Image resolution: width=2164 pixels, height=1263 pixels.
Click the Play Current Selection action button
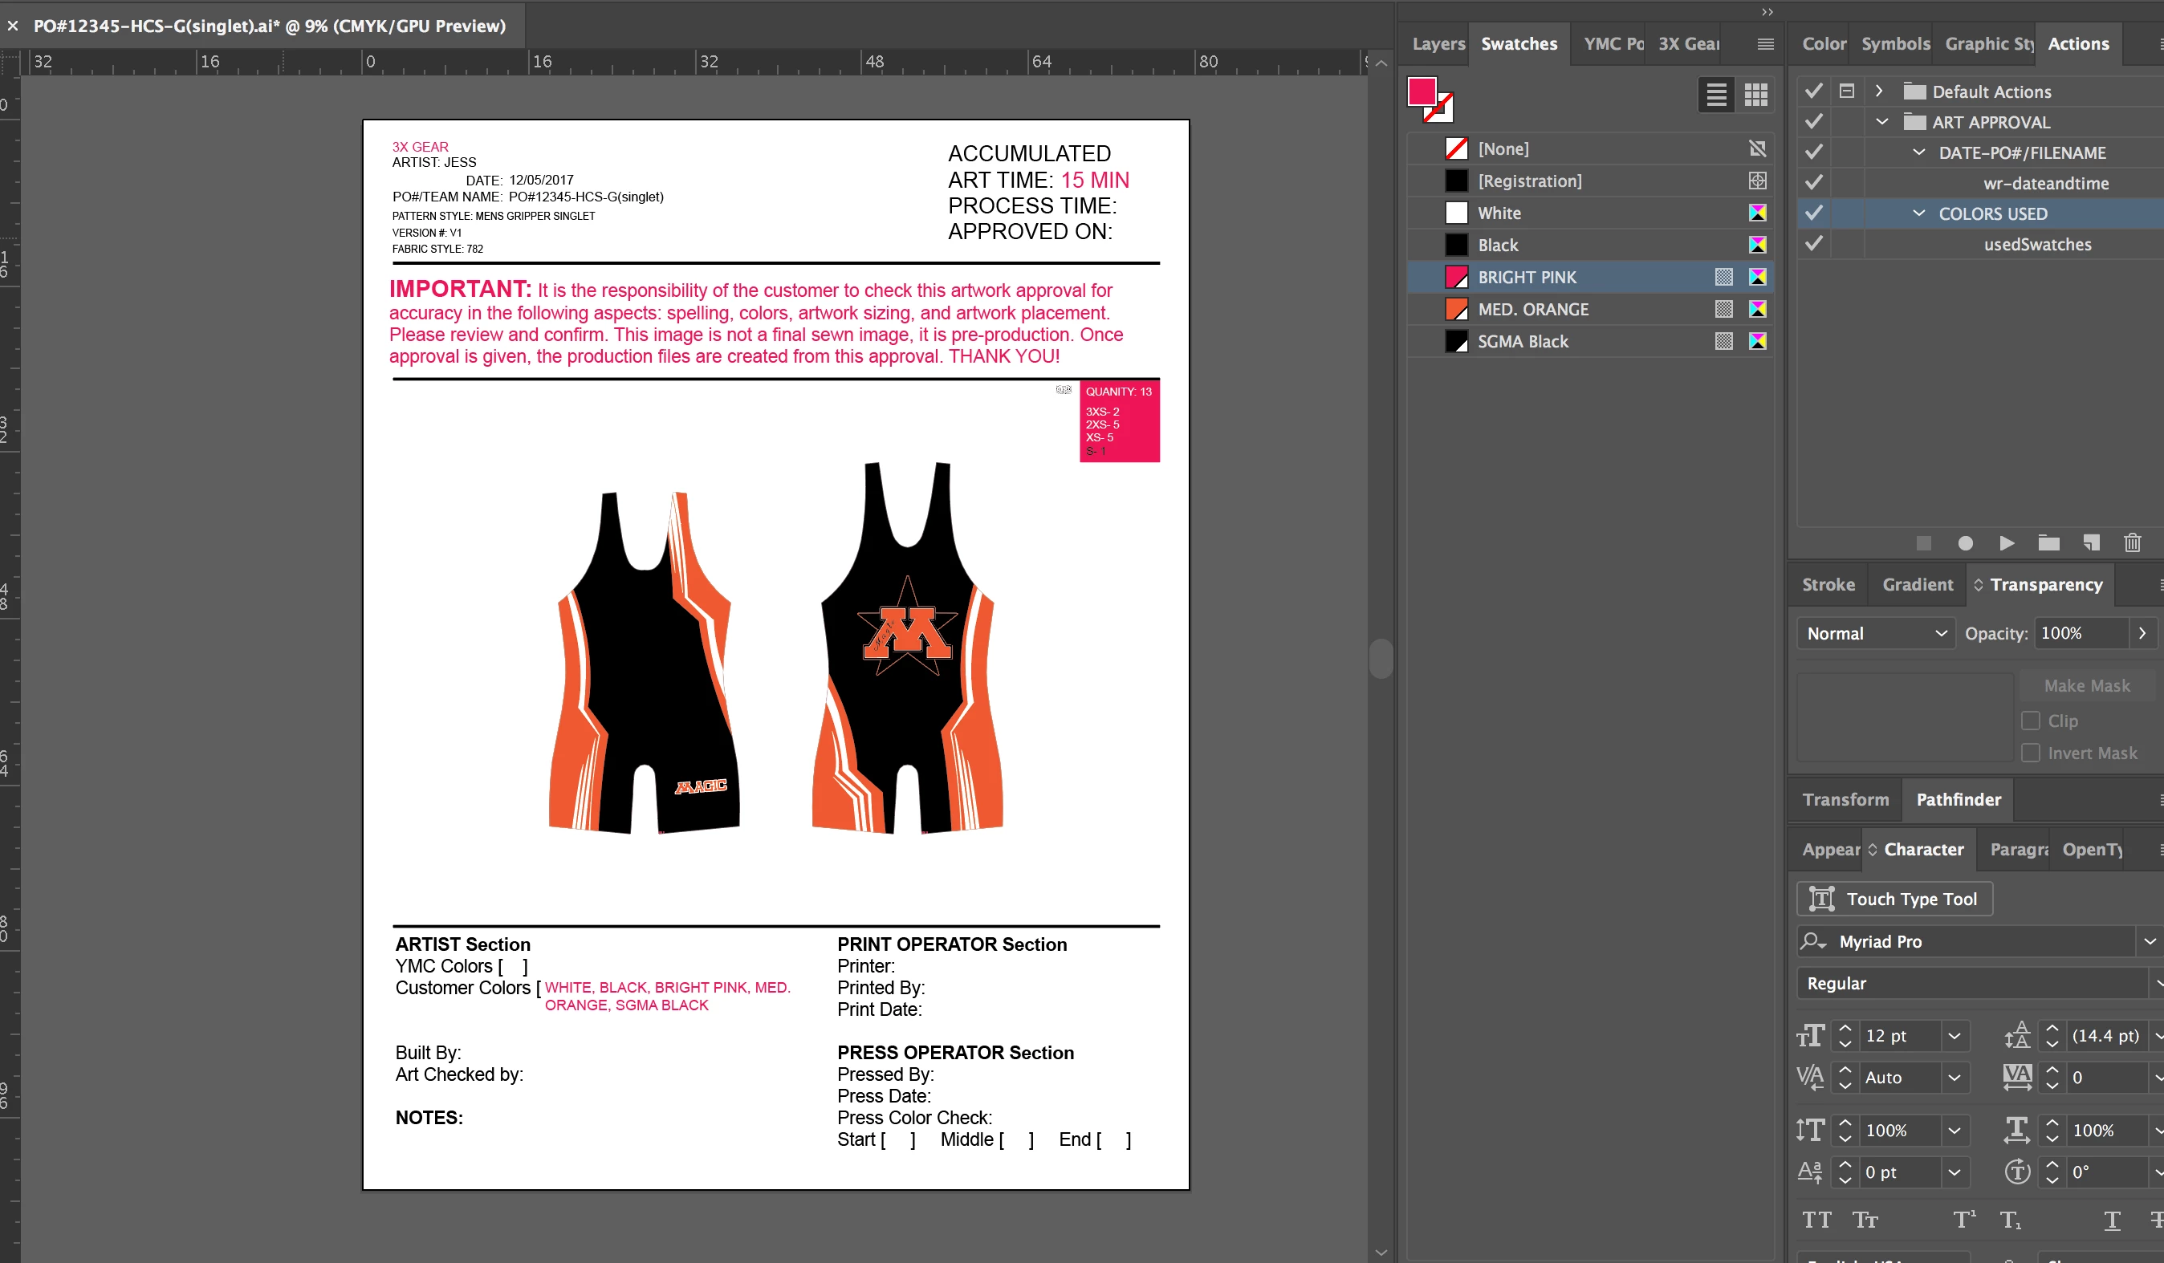tap(2006, 542)
